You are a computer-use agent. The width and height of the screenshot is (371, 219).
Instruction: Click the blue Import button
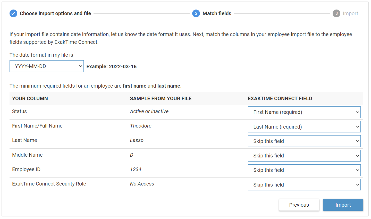tap(343, 205)
